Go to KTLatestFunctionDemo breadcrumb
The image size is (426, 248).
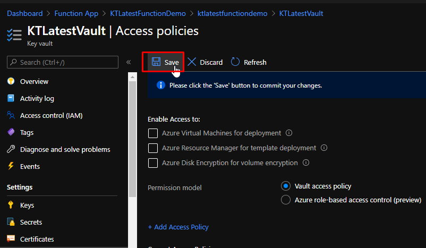(x=148, y=13)
